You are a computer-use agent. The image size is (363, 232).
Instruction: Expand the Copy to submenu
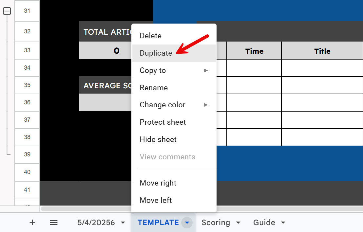click(x=174, y=70)
